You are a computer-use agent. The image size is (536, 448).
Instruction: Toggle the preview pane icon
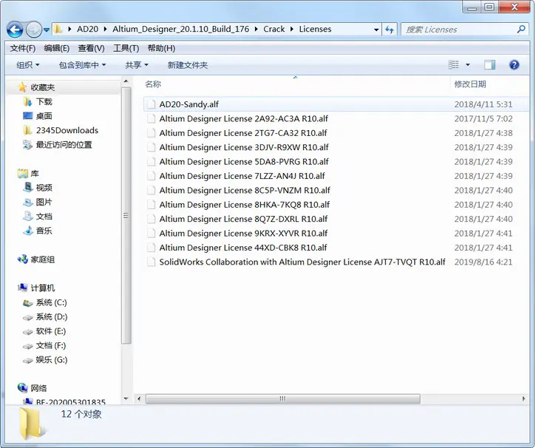click(x=489, y=64)
